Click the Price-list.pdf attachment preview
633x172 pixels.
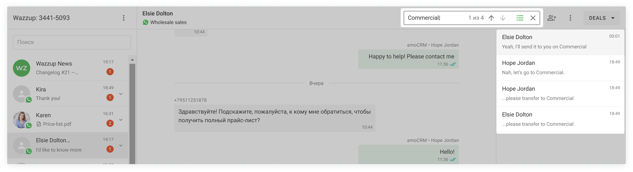pos(54,124)
